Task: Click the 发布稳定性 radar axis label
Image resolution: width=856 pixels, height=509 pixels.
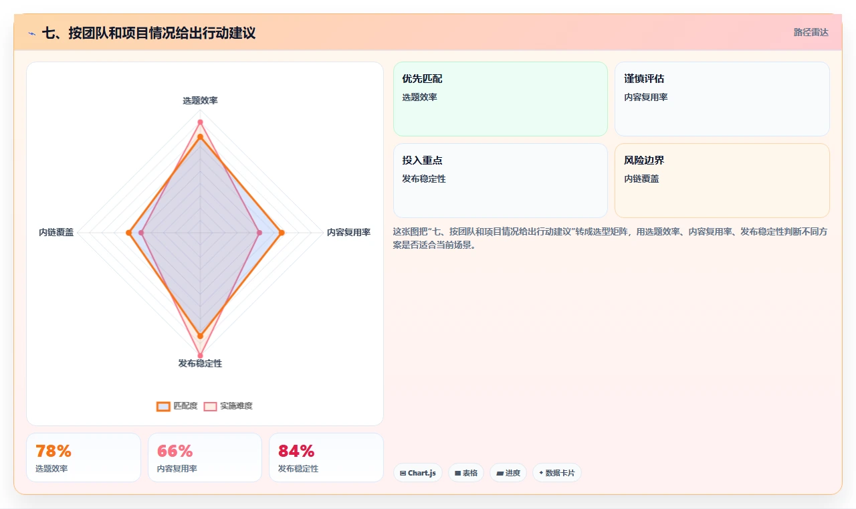Action: click(x=200, y=363)
